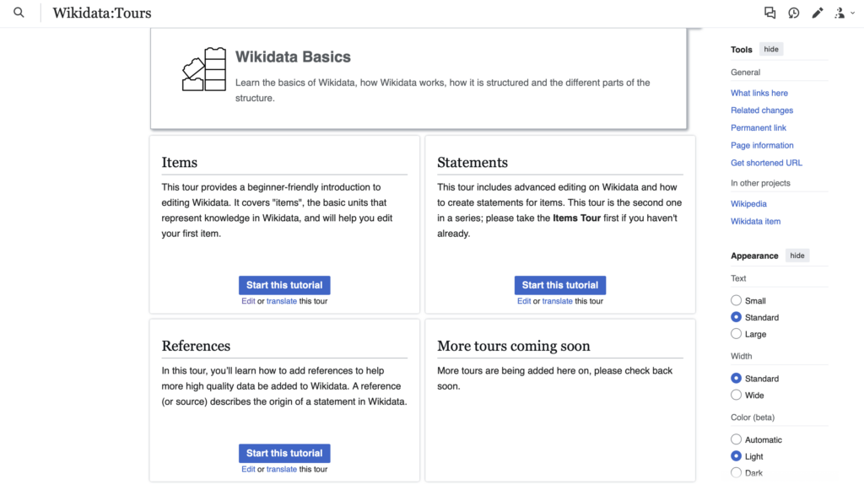Select Large text size
This screenshot has height=490, width=864.
click(736, 334)
